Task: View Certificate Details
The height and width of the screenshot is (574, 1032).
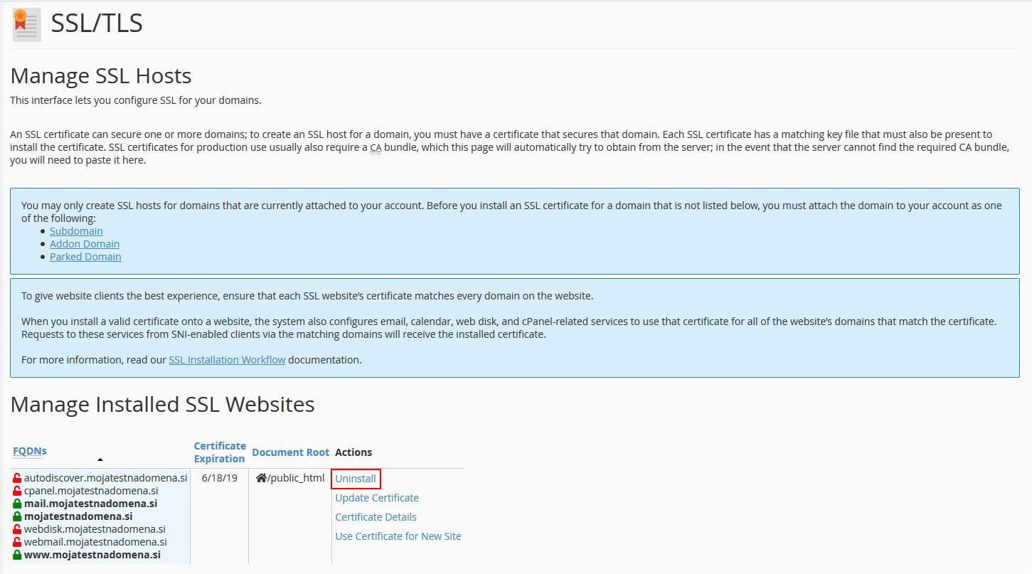Action: coord(376,517)
